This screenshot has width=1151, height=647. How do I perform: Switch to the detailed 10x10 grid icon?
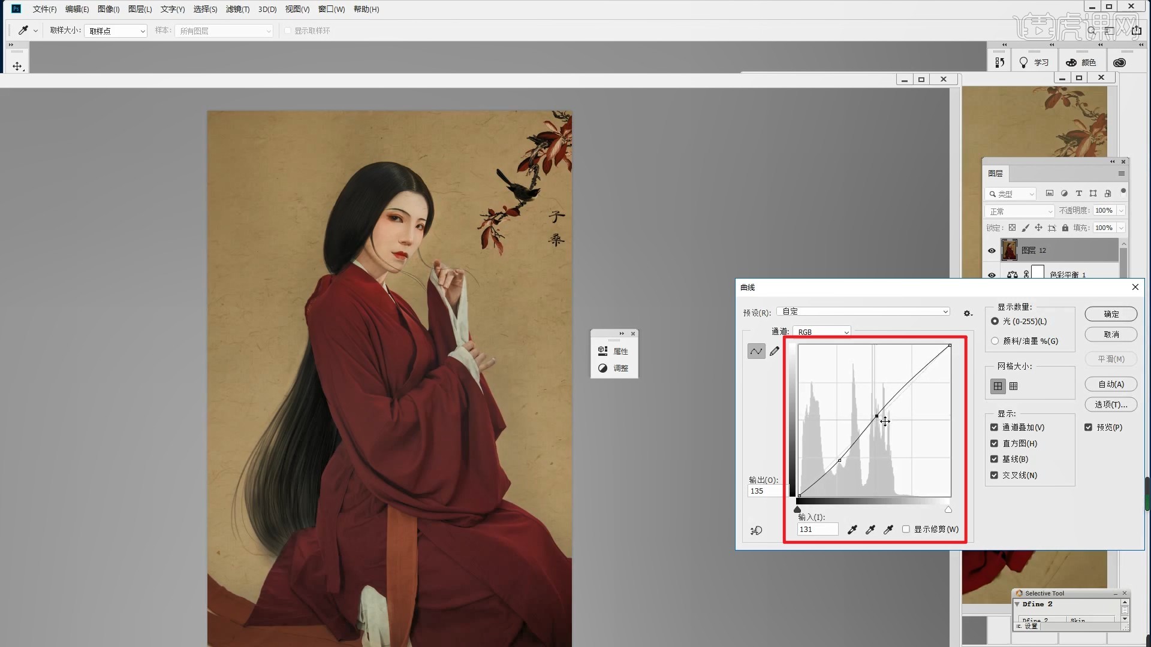(1014, 386)
